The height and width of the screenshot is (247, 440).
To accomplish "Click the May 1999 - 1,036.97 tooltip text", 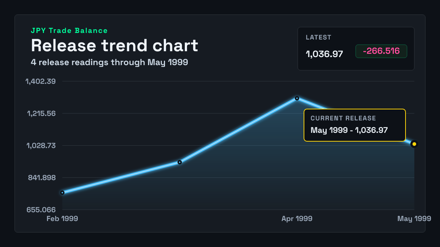I will coord(349,130).
